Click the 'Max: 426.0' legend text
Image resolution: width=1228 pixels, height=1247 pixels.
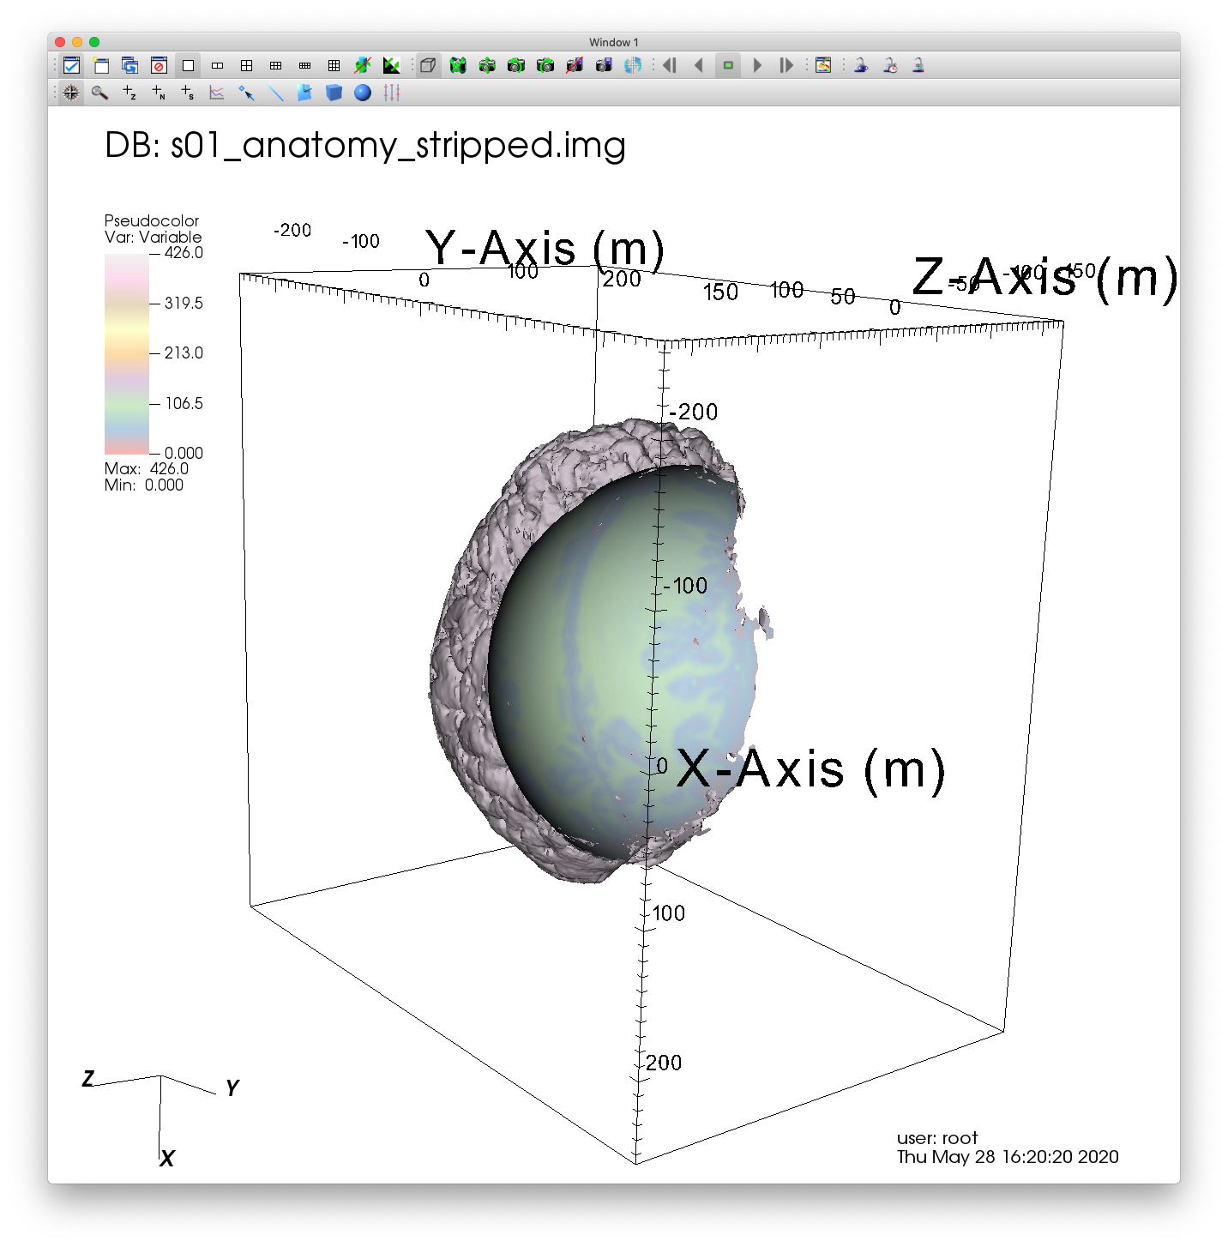[147, 468]
